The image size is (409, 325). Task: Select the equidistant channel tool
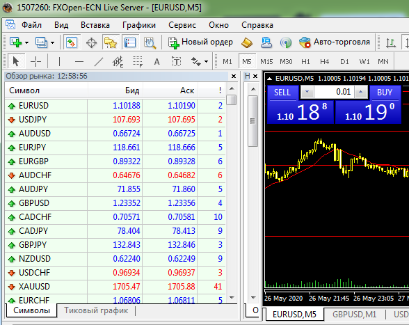[118, 62]
